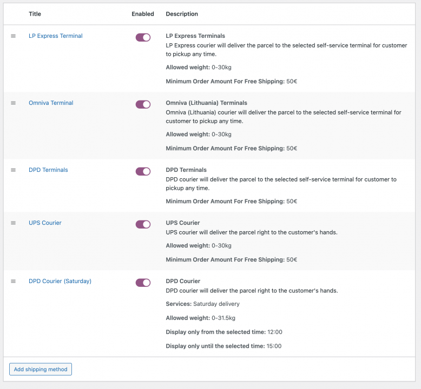421x389 pixels.
Task: Click the Omniva (Lithuania) Terminals description heading
Action: [206, 103]
